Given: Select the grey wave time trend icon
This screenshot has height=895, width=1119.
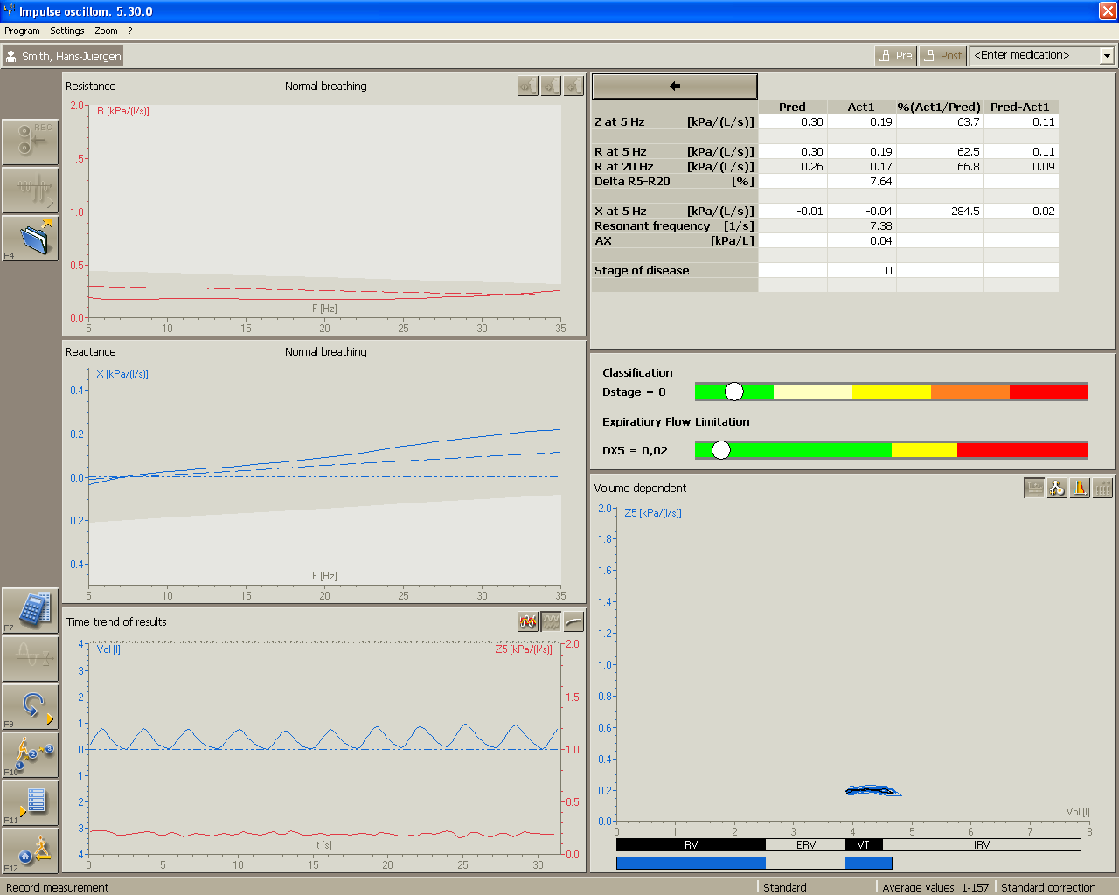Looking at the screenshot, I should point(551,621).
